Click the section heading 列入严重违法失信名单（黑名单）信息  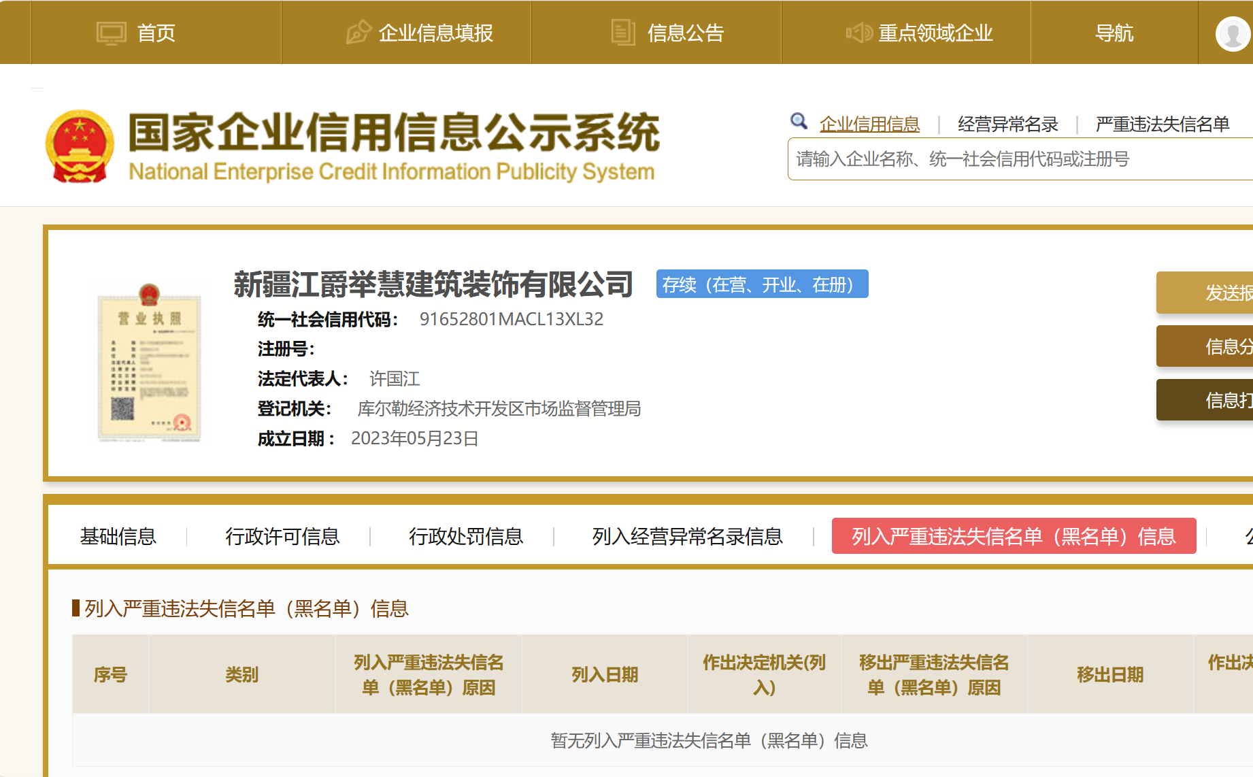coord(246,608)
